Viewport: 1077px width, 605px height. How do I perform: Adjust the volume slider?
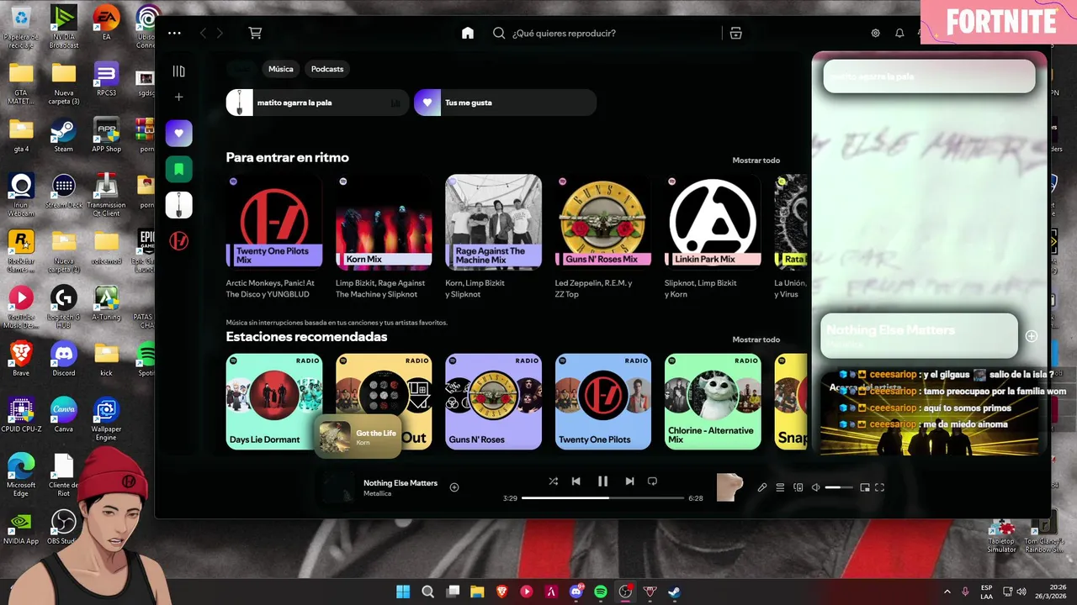[839, 487]
